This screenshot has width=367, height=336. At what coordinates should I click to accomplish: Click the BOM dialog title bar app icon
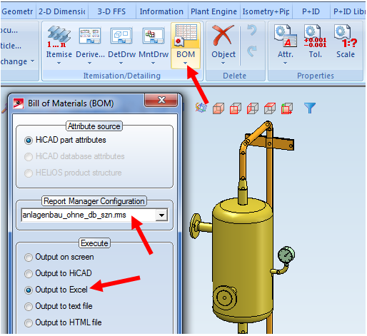[19, 103]
